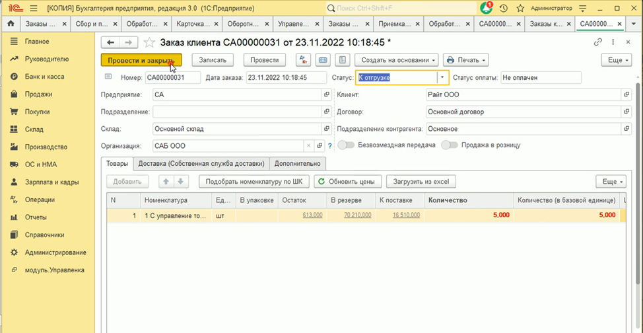Screen dimensions: 643x333
Task: Click Подобрать номенклатуру по ШК
Action: click(x=254, y=182)
